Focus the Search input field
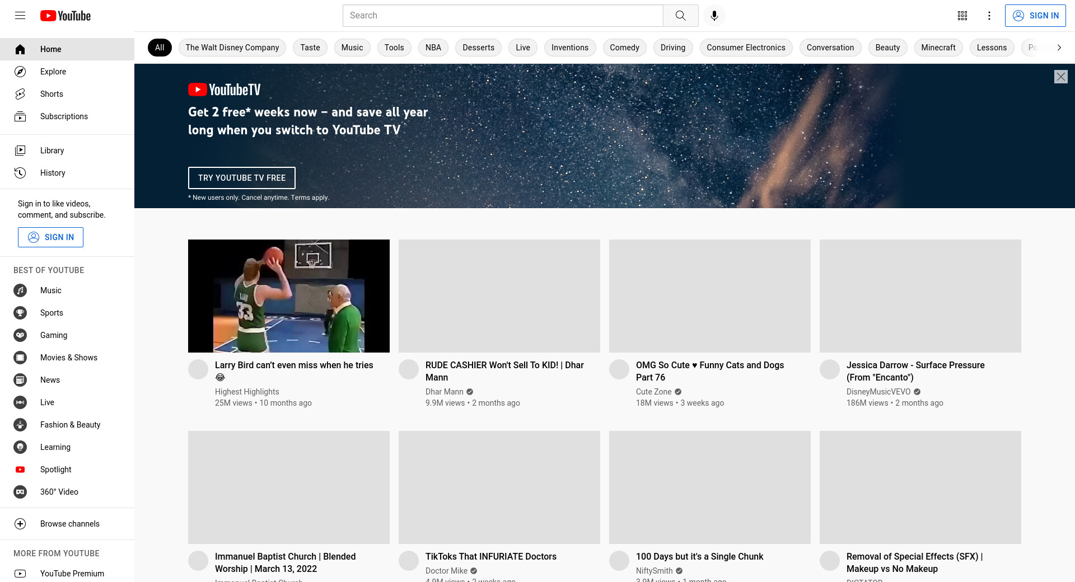Screen dimensions: 1075x582 point(503,16)
